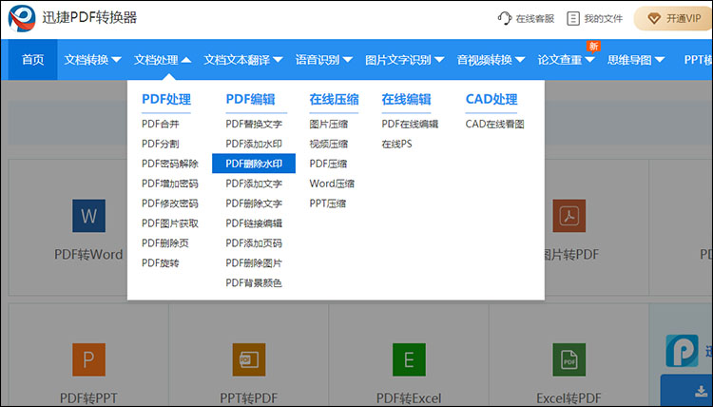The width and height of the screenshot is (713, 407).
Task: Click the 迅捷PDF转换器 logo icon
Action: click(x=22, y=19)
